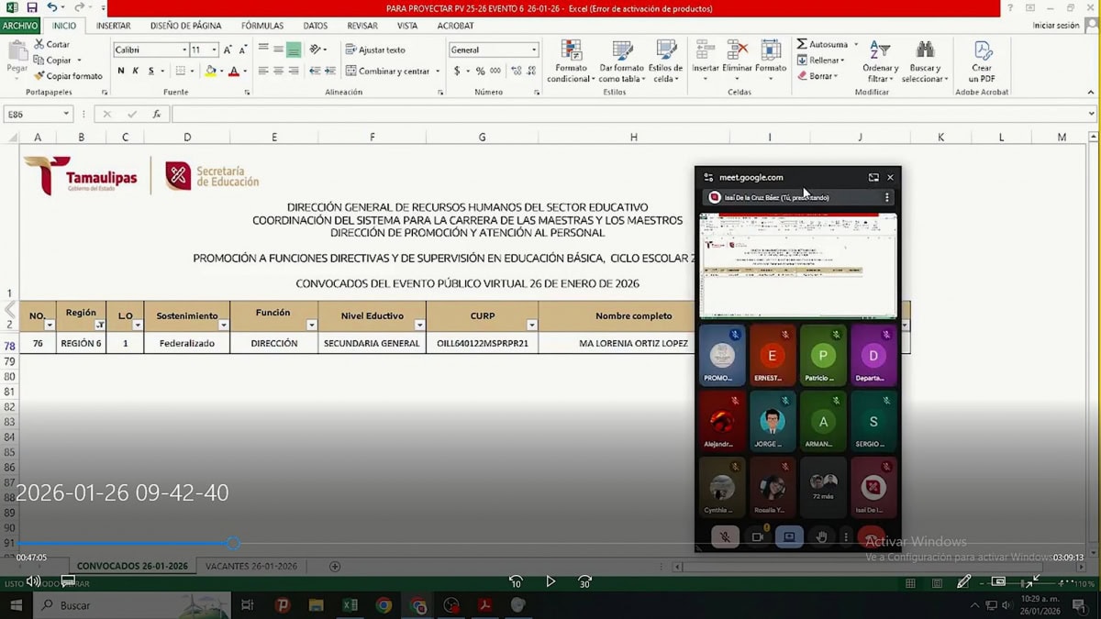Click the Save floppy disk icon
The image size is (1101, 619).
pyautogui.click(x=32, y=8)
